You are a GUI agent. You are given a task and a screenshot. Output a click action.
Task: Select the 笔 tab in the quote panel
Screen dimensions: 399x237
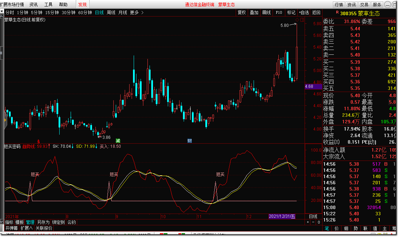pyautogui.click(x=327, y=228)
